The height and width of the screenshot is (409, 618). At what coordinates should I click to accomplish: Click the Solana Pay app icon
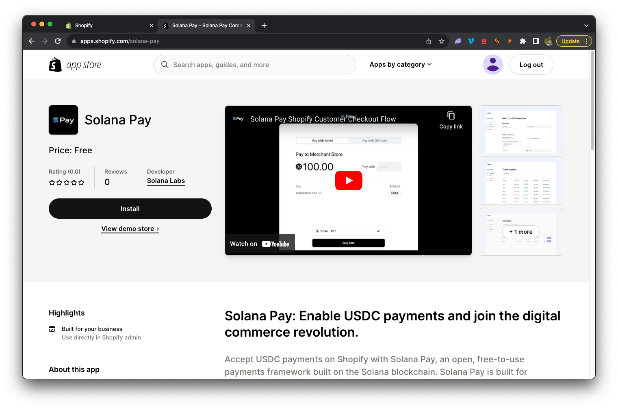(63, 120)
